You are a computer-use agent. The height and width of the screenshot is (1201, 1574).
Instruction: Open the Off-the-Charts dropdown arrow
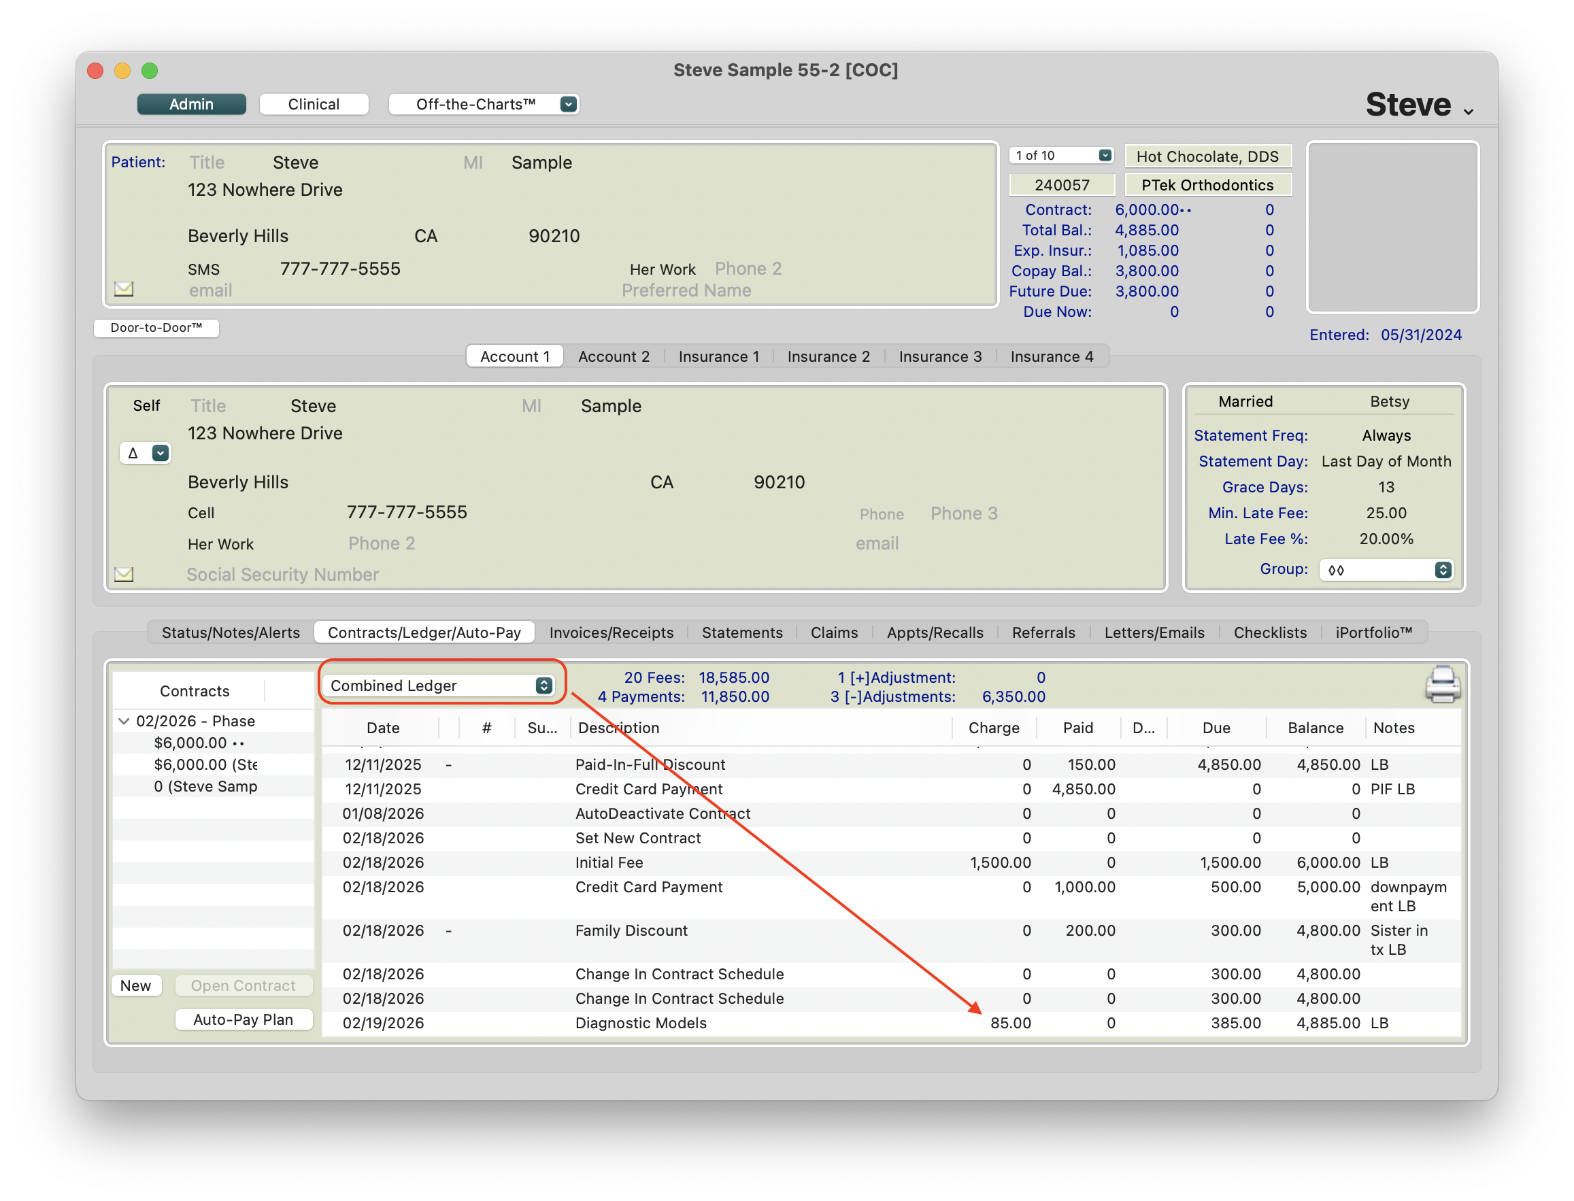(x=569, y=104)
